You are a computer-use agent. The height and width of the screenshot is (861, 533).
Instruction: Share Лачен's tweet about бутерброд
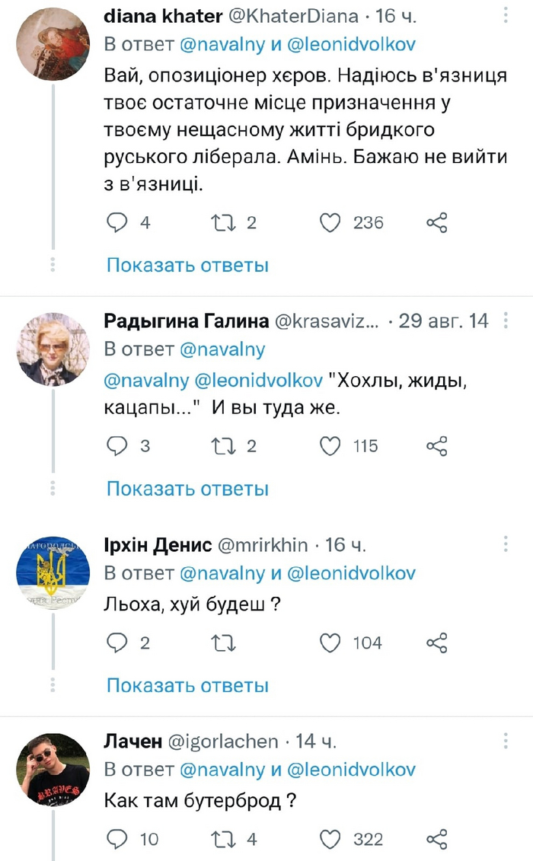pos(437,840)
